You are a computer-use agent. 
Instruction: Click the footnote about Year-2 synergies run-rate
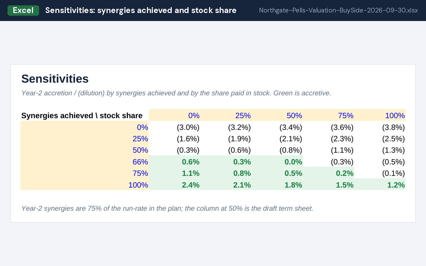(167, 208)
